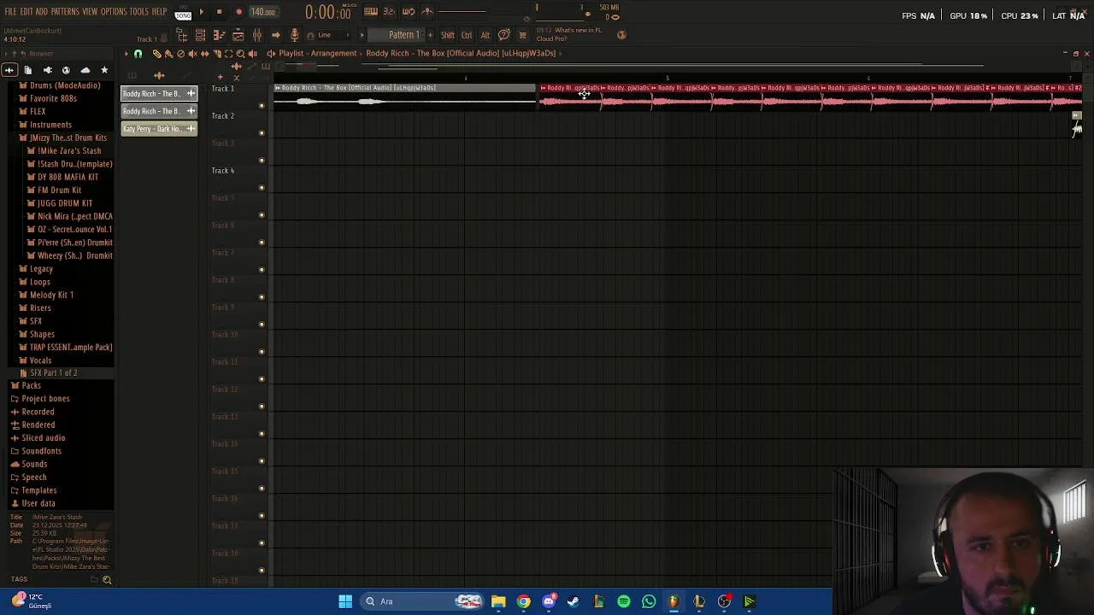
Task: Select the Delete tool in playlist
Action: [180, 54]
